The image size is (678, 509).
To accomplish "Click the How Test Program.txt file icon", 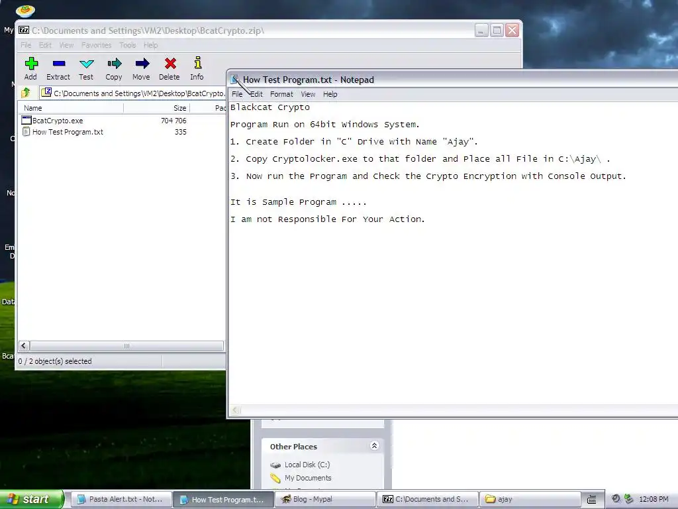I will 26,132.
